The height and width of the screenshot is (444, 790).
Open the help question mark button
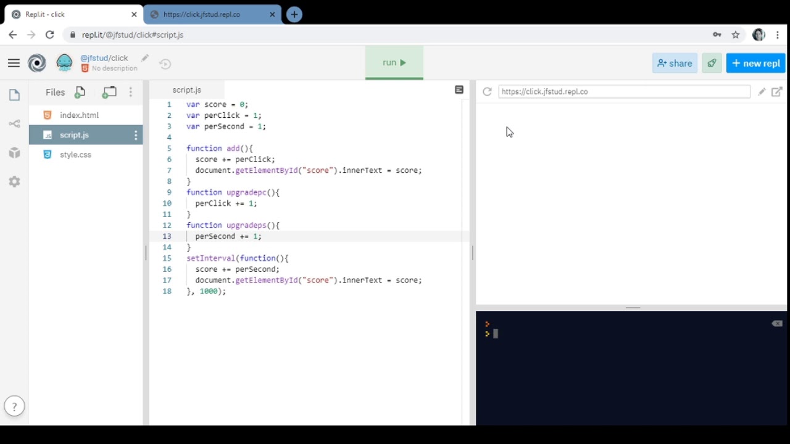tap(14, 406)
